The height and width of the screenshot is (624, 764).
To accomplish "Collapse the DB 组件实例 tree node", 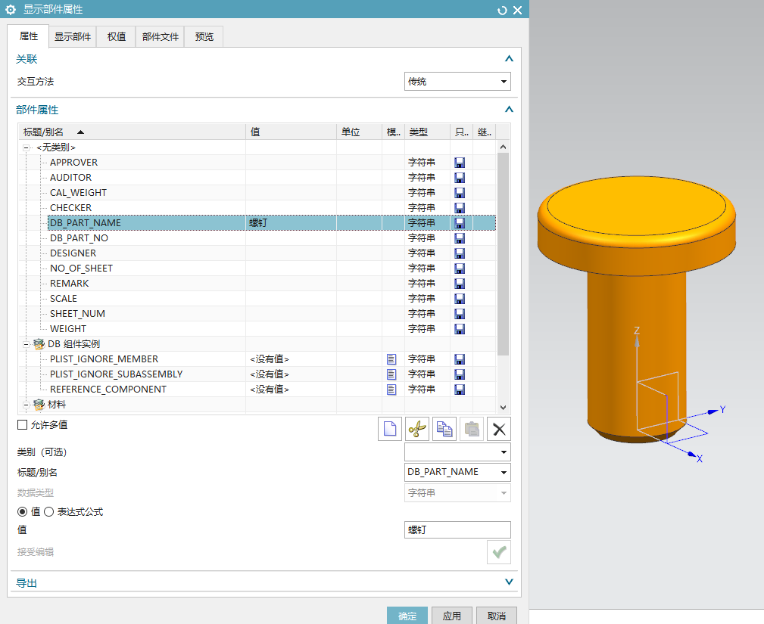I will click(26, 344).
